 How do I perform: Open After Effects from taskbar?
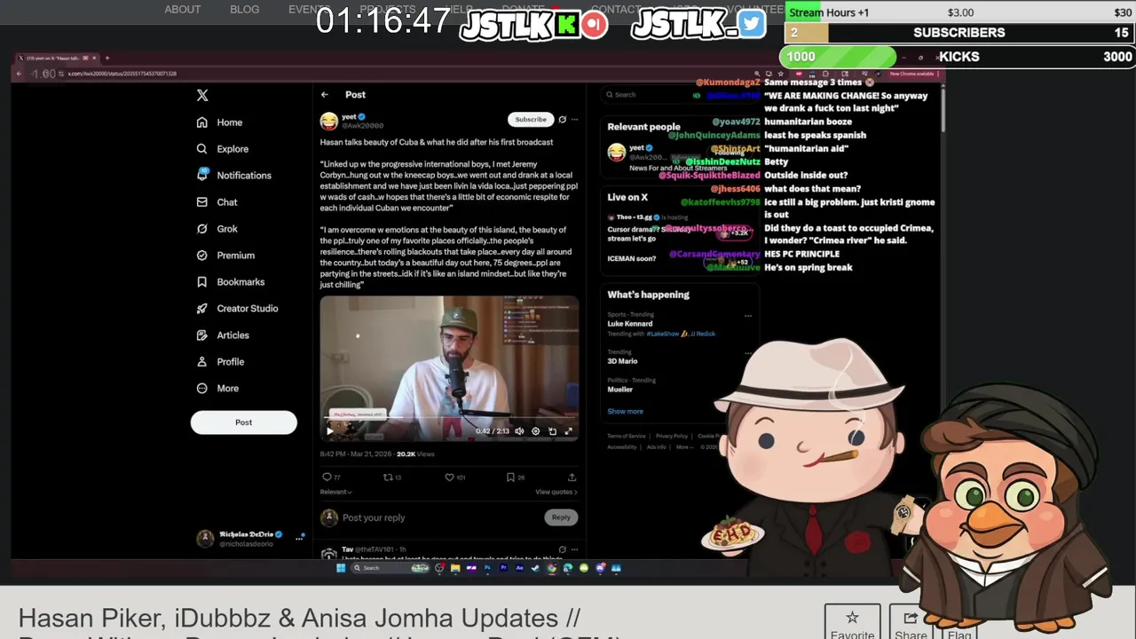coord(519,568)
